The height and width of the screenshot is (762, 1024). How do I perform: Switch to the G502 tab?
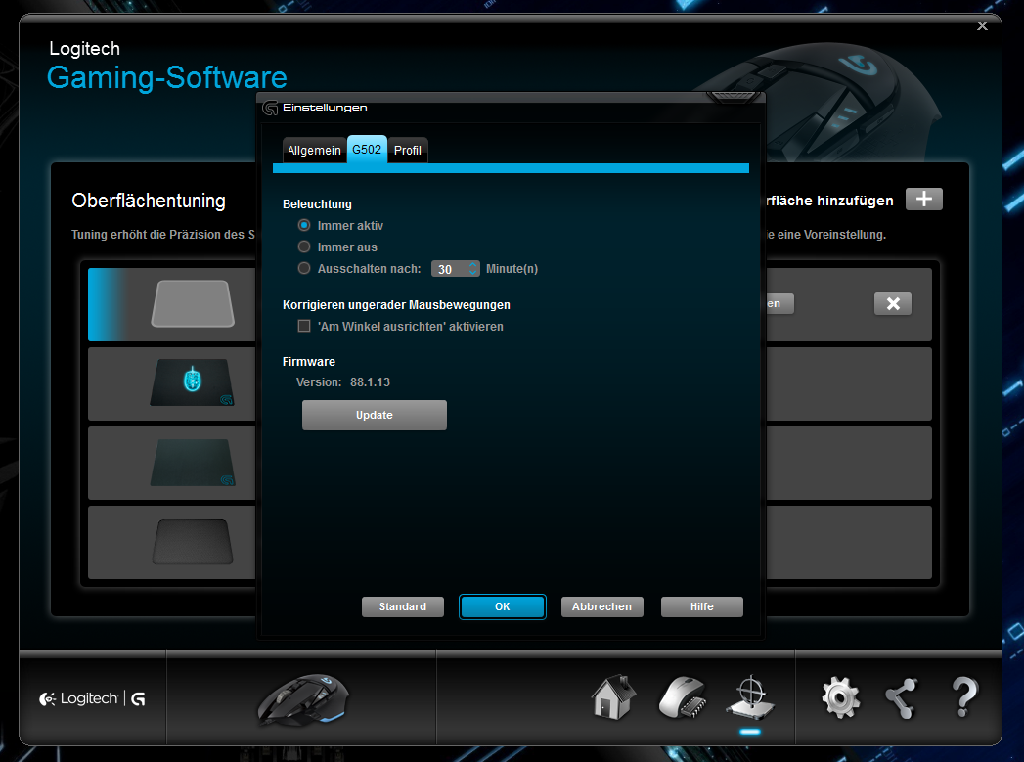(x=367, y=150)
